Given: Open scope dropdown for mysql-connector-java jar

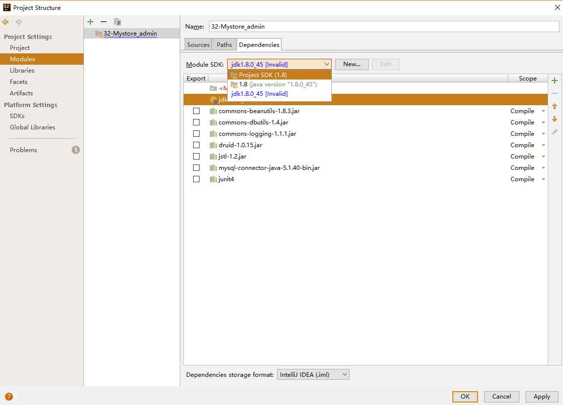Looking at the screenshot, I should tap(544, 167).
